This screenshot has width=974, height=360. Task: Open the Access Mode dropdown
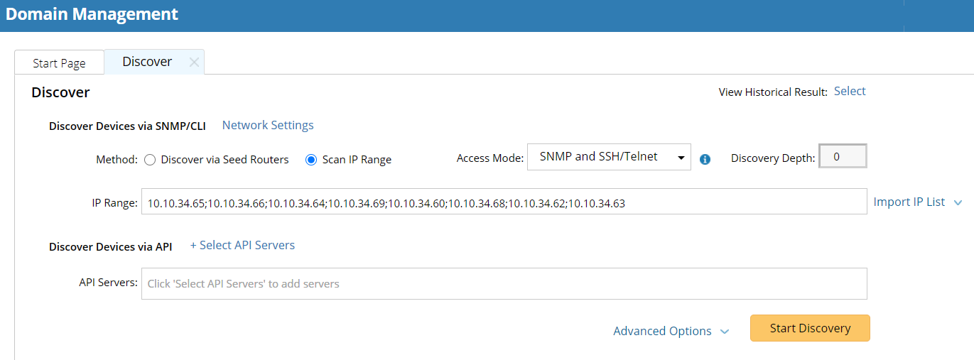coord(609,157)
